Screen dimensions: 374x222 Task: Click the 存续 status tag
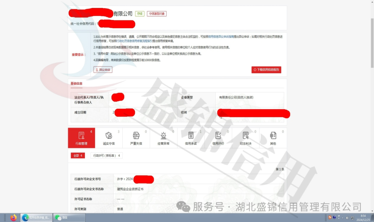click(140, 14)
